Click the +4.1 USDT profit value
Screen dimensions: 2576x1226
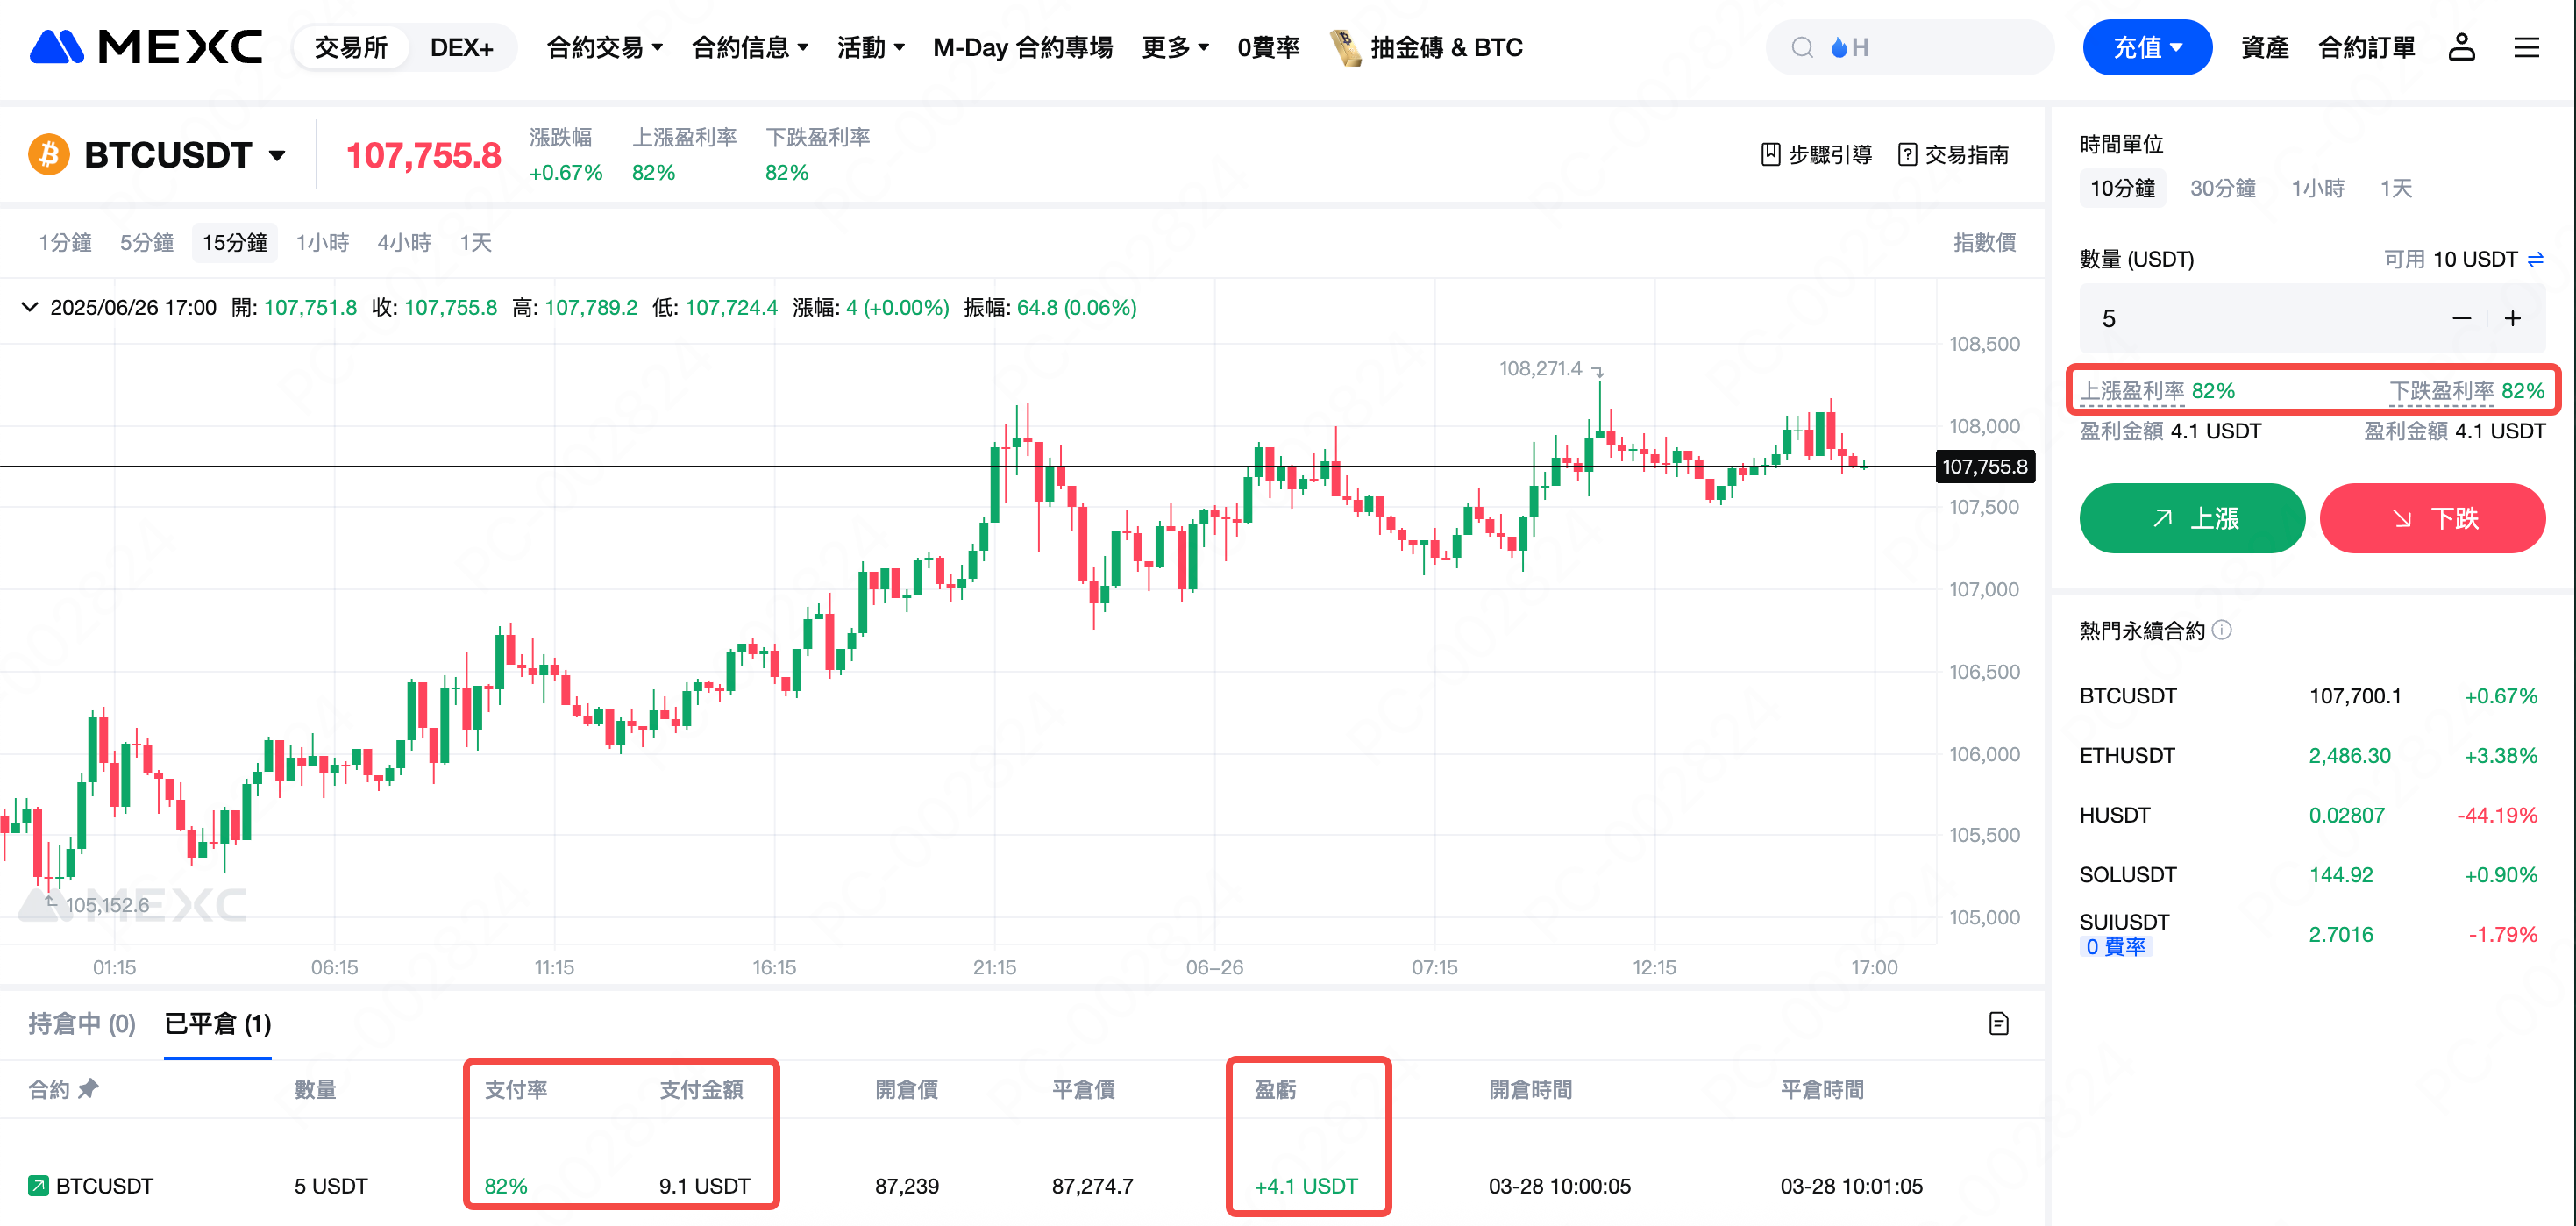[x=1305, y=1186]
